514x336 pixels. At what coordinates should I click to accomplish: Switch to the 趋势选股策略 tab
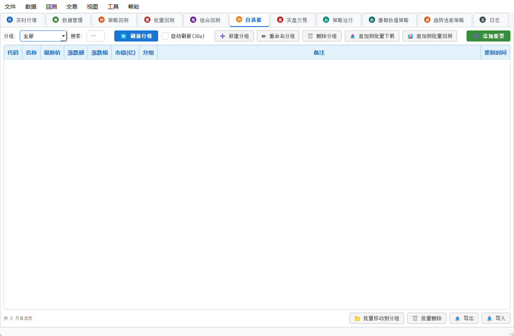pos(445,20)
